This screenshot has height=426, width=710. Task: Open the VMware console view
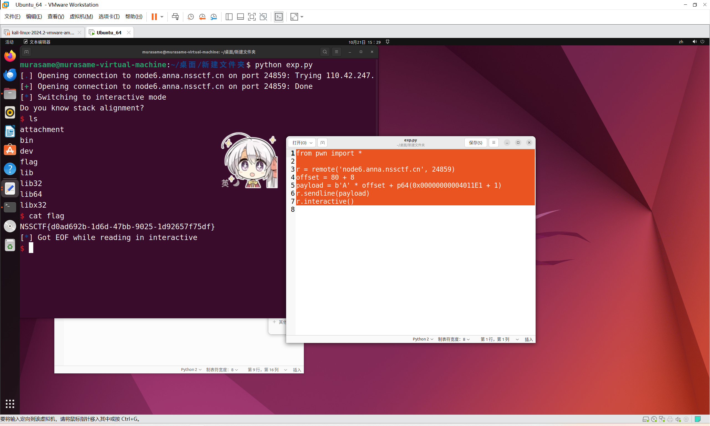[279, 17]
